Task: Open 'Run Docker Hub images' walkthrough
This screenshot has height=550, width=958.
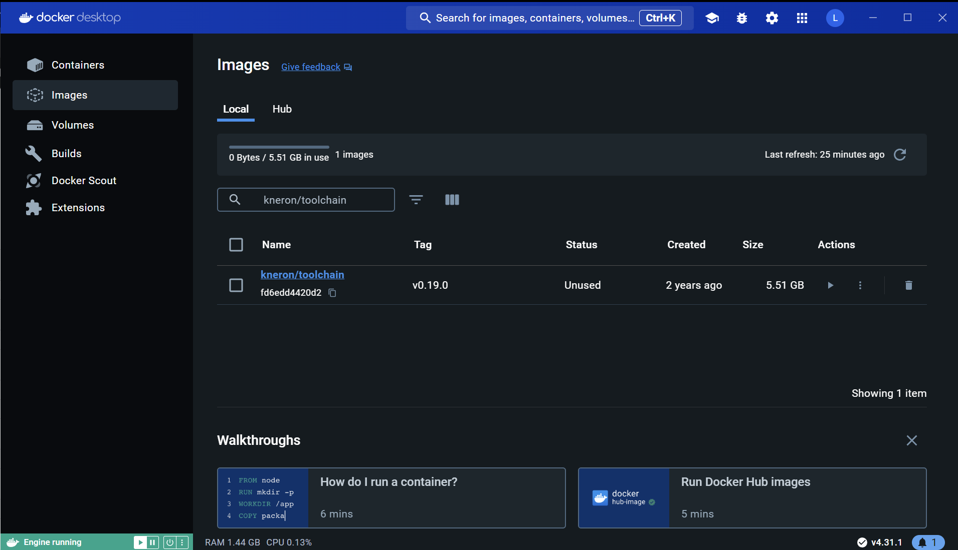Action: (752, 498)
